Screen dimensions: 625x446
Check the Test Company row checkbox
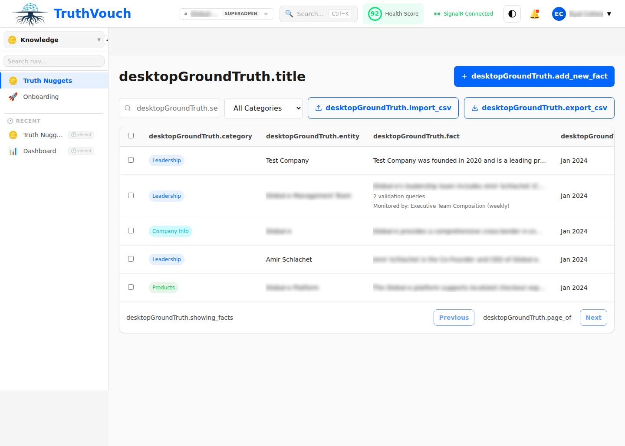coord(131,160)
